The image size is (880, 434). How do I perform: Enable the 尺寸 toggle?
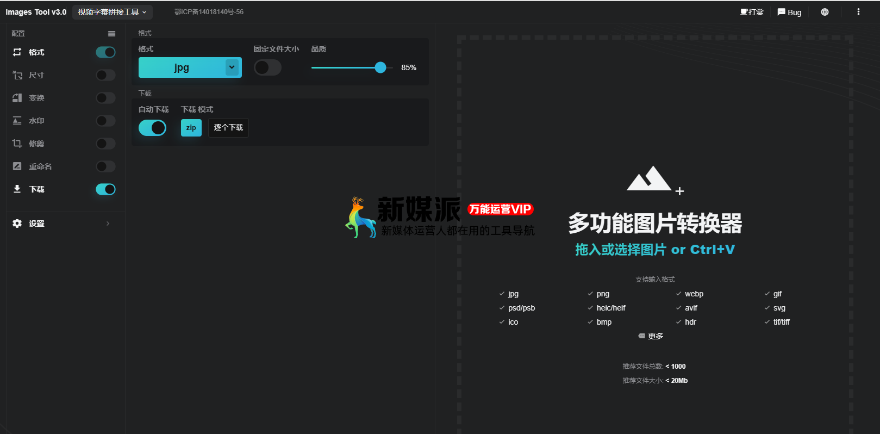coord(105,75)
